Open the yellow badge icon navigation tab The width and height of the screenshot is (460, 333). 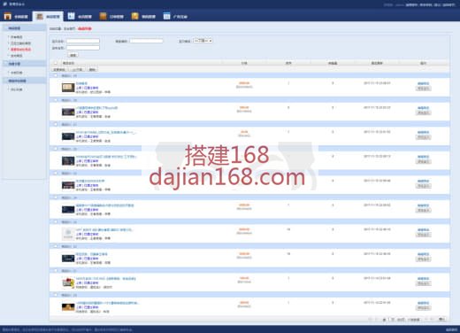[143, 16]
